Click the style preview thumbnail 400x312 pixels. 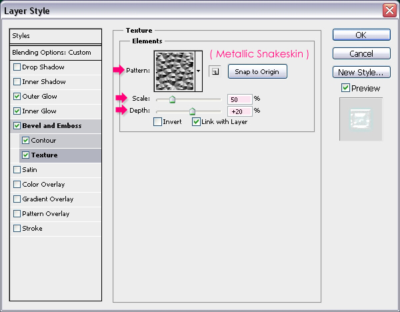tap(361, 119)
